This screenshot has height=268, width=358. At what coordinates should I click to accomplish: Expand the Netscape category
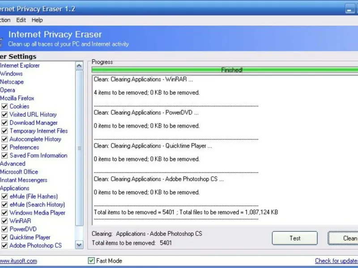click(x=12, y=82)
